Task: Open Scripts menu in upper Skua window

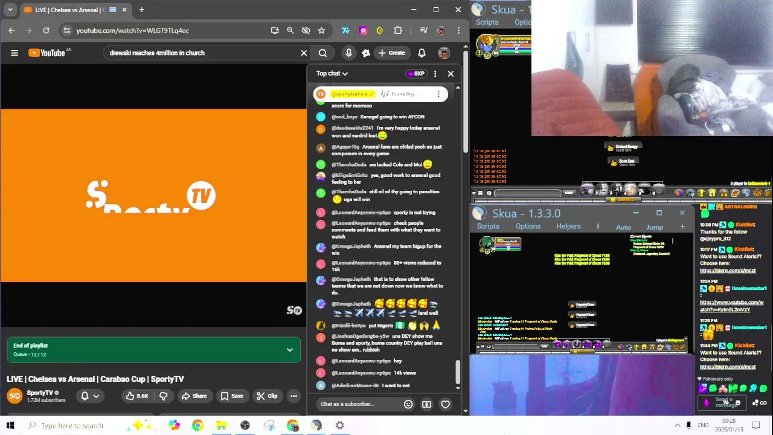Action: [x=487, y=22]
